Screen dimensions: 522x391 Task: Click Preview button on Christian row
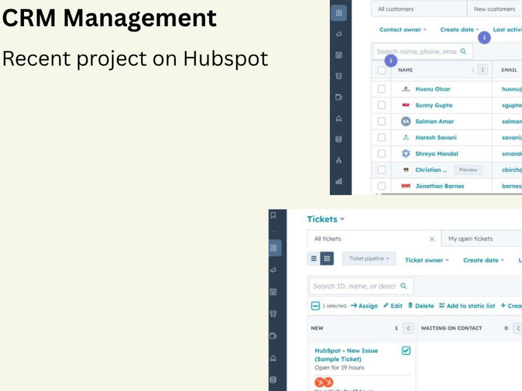(468, 170)
